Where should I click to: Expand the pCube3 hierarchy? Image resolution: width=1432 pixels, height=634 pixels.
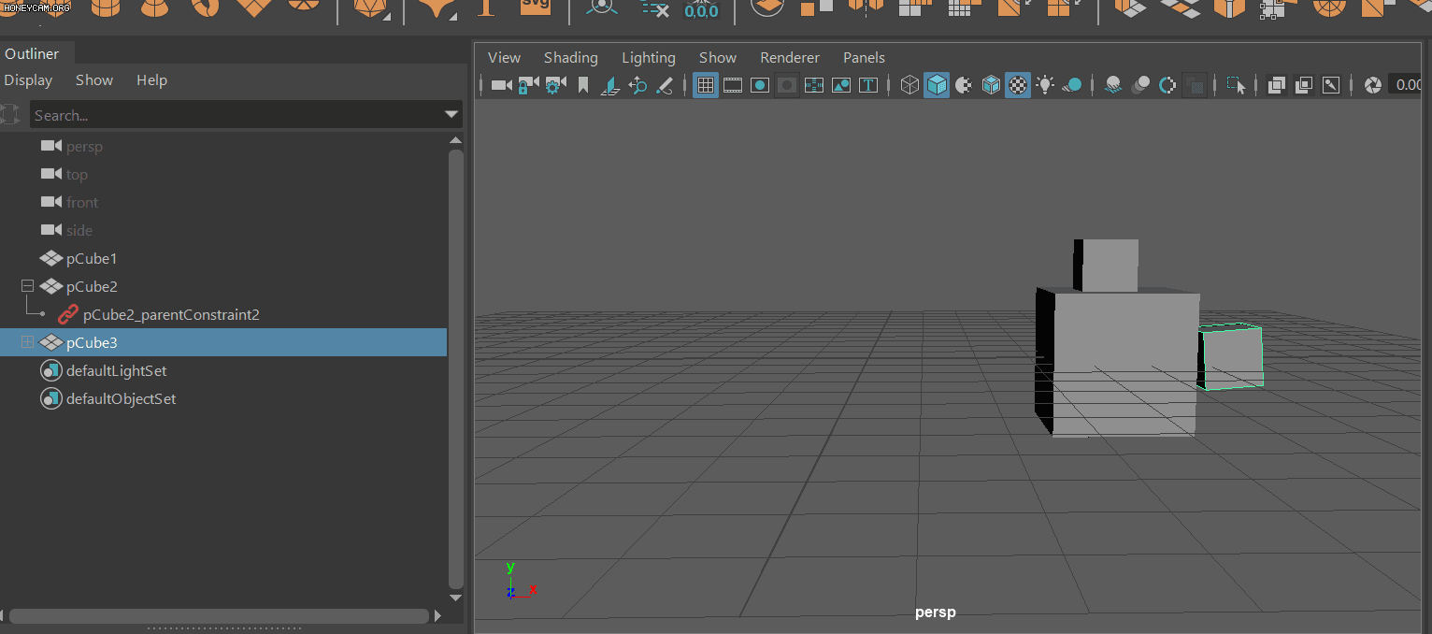(27, 342)
